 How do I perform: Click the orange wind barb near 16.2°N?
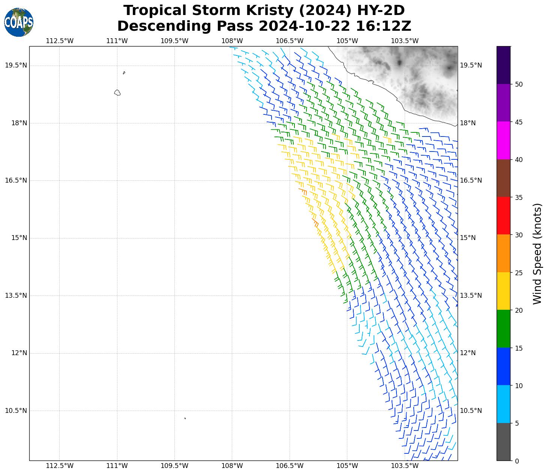coord(303,191)
